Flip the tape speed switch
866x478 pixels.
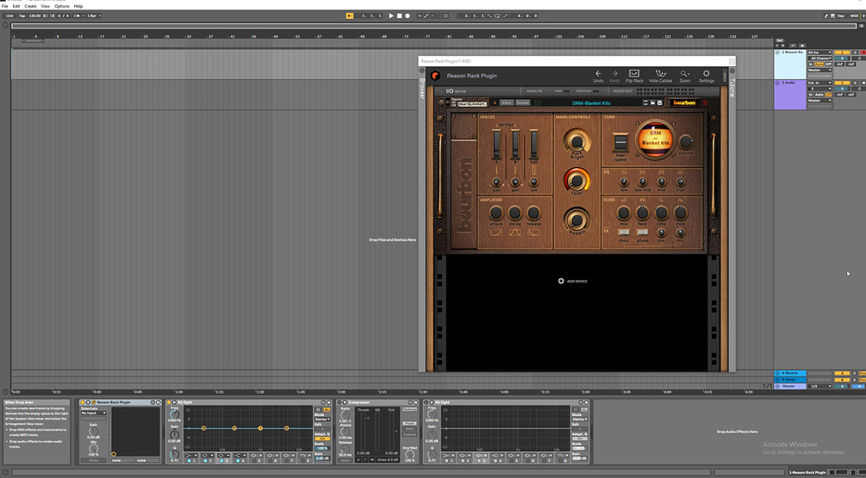(620, 142)
